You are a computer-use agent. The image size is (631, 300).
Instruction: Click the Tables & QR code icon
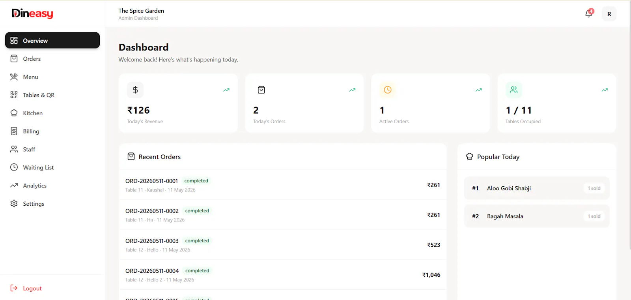click(x=14, y=95)
